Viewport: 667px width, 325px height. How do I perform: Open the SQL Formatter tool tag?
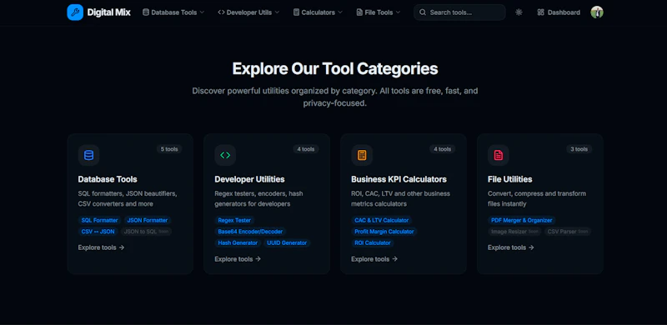[x=99, y=220]
